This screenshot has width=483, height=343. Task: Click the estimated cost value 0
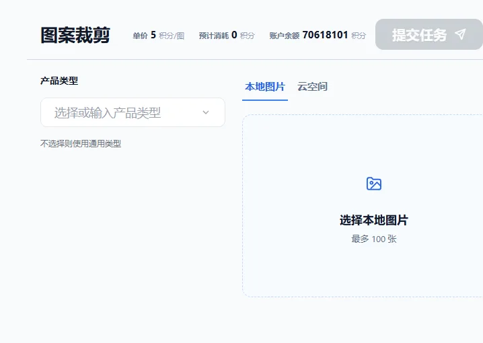[234, 35]
